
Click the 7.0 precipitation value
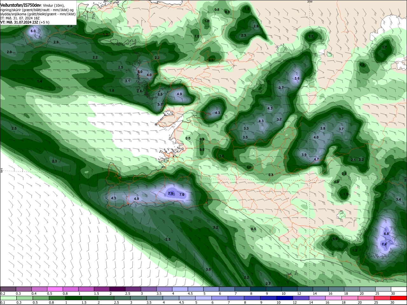182,195
